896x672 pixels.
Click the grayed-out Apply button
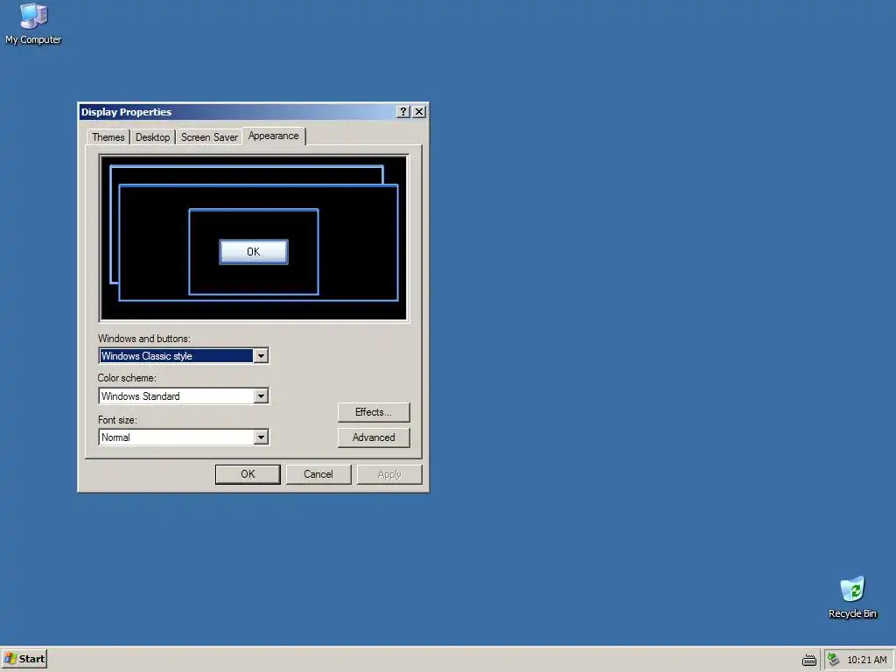[x=389, y=474]
